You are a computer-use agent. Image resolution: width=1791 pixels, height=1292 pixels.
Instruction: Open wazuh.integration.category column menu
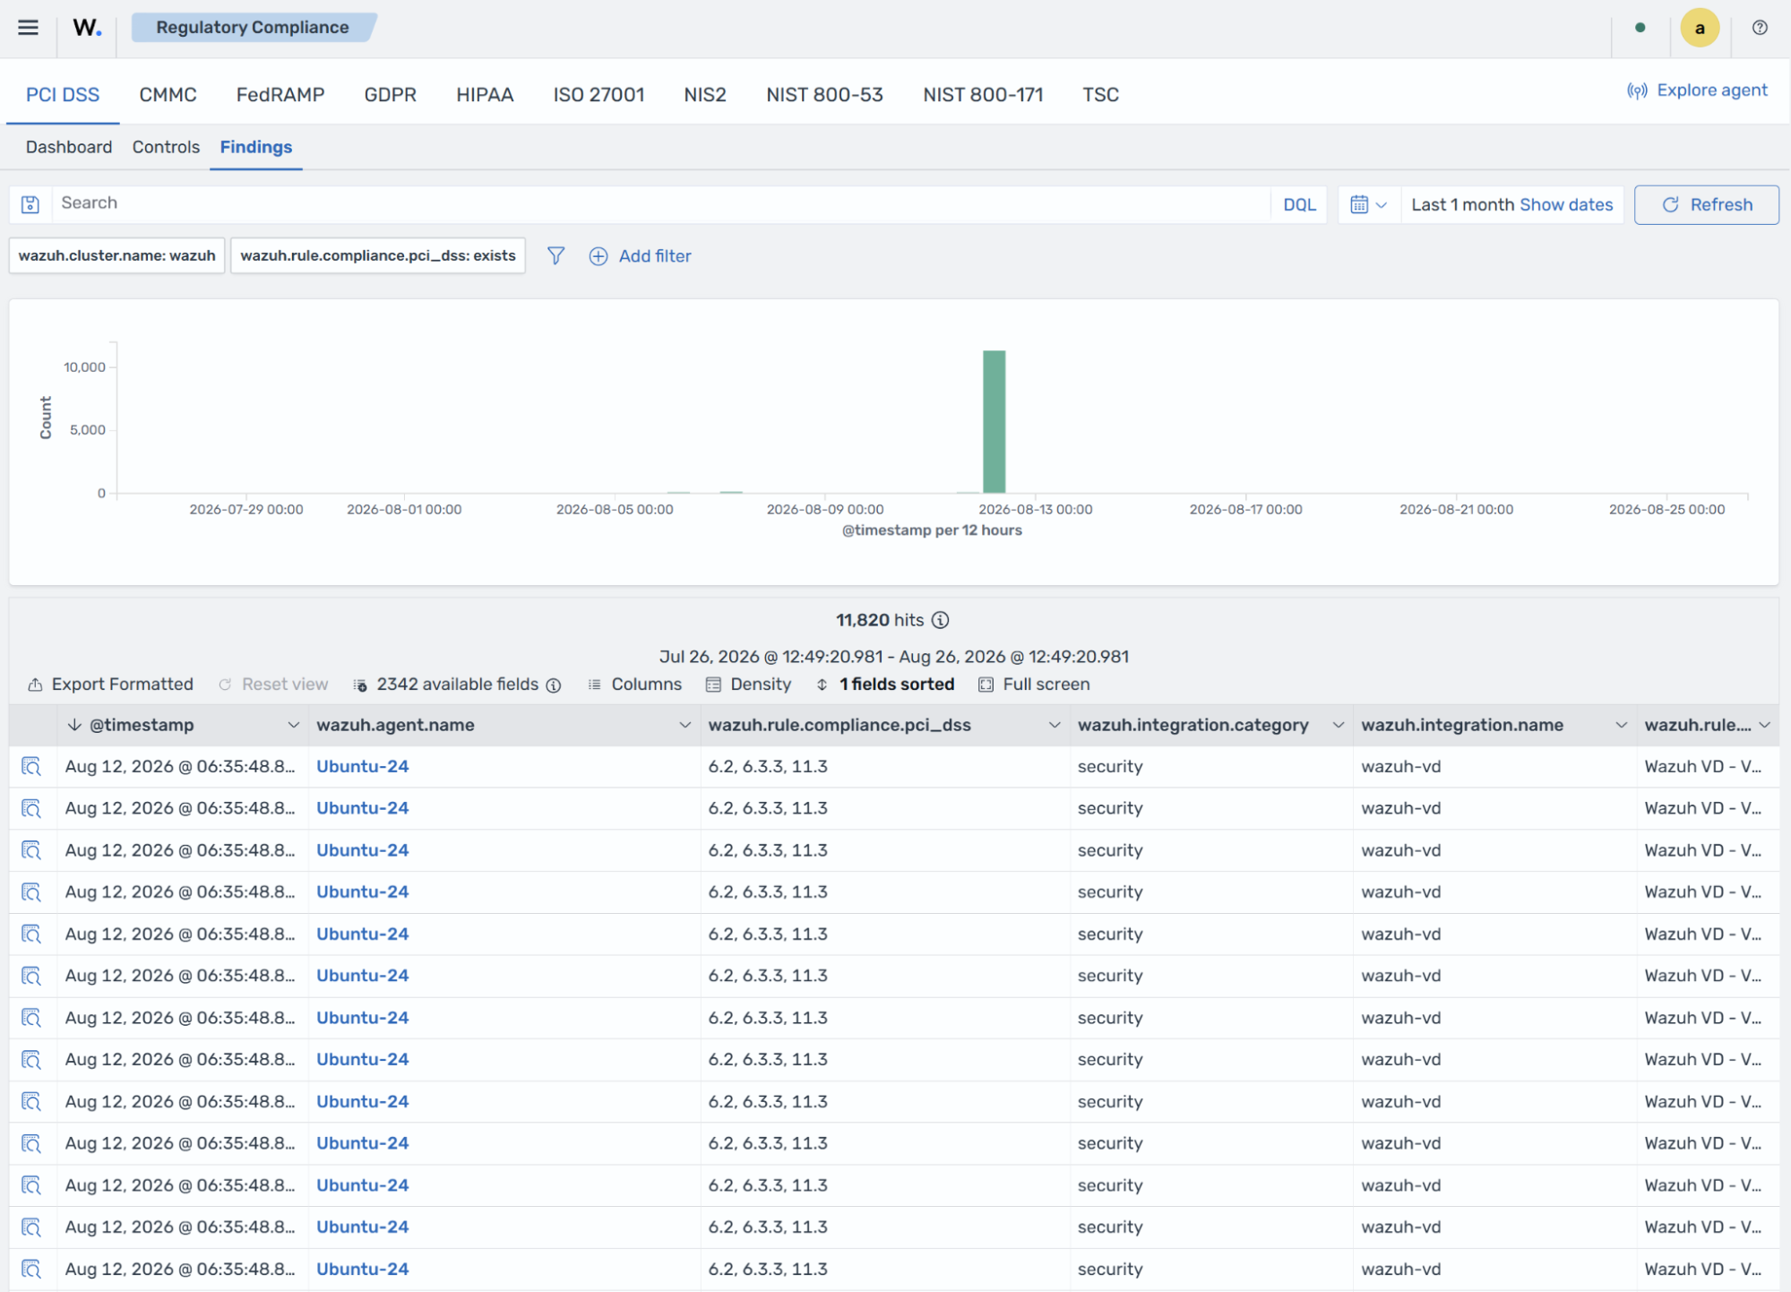click(x=1338, y=726)
